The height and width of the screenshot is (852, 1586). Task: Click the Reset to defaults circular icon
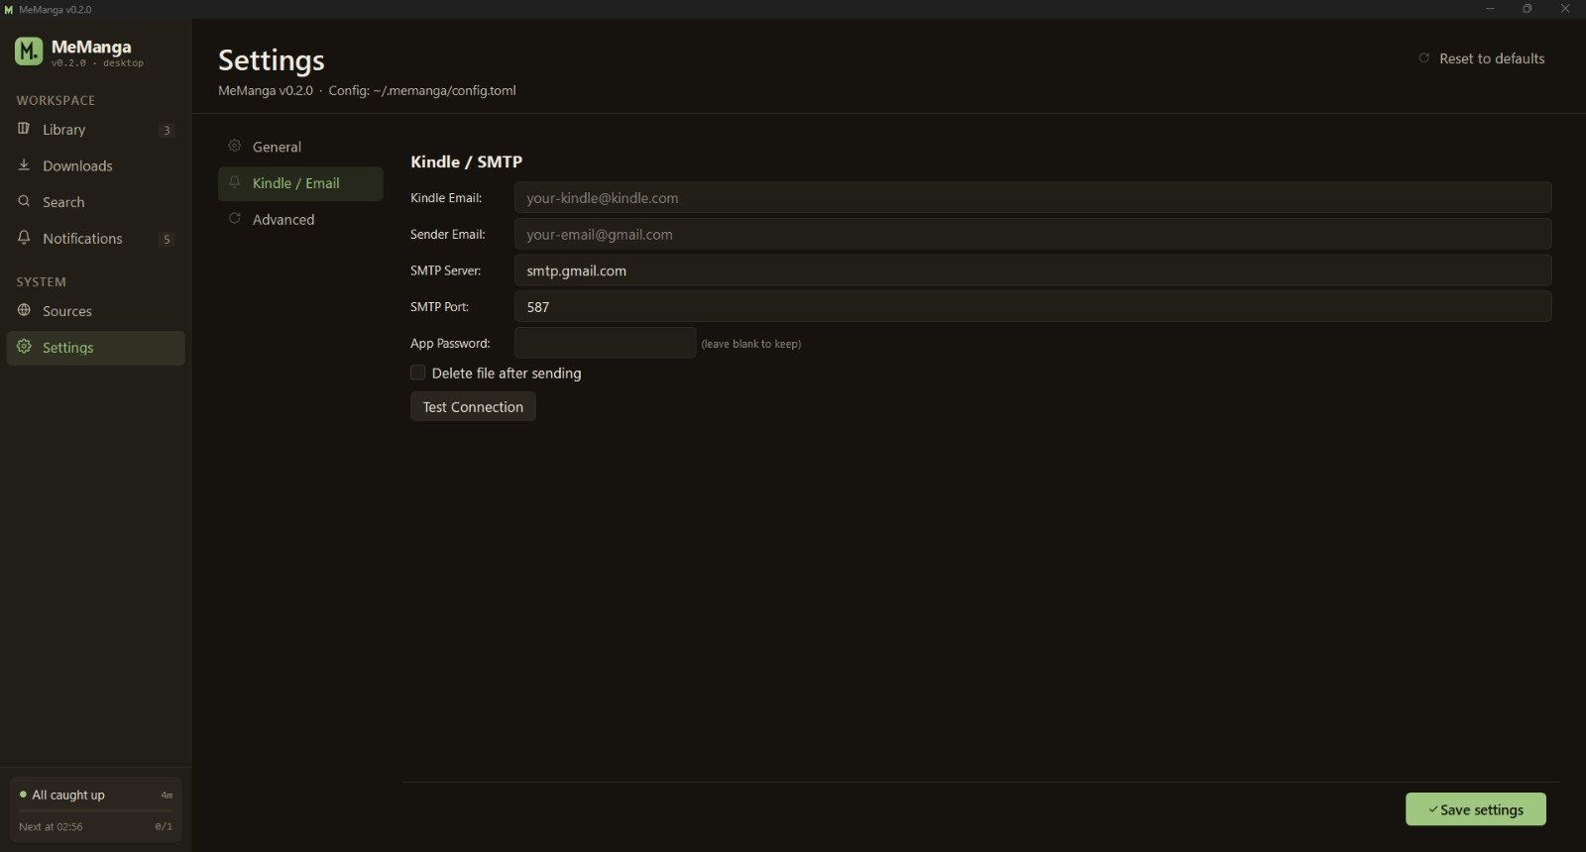pos(1424,58)
